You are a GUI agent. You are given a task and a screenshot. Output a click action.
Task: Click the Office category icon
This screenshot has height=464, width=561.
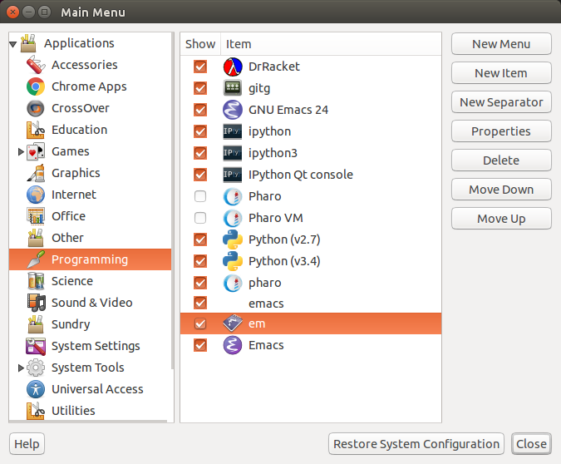point(36,216)
